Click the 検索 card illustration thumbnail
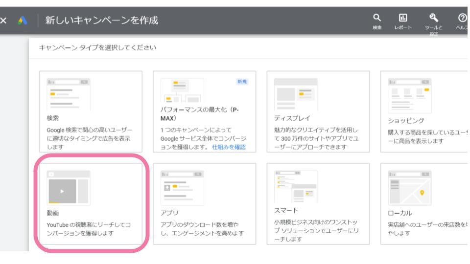 tap(69, 94)
